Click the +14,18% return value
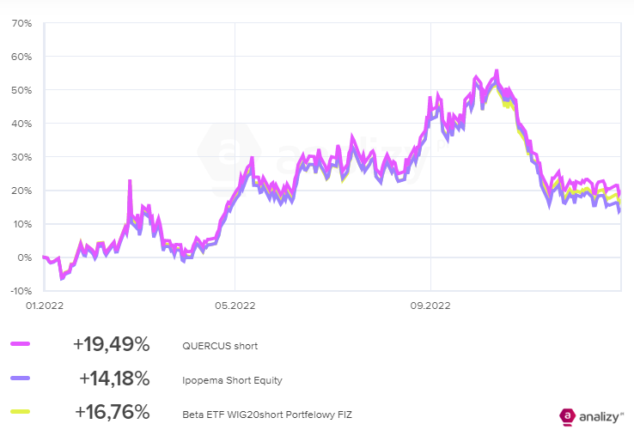 [x=113, y=378]
